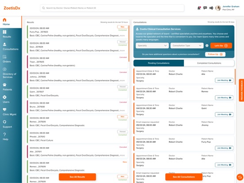Switch to Completed Consultations tab
This screenshot has width=244, height=183.
tap(209, 63)
